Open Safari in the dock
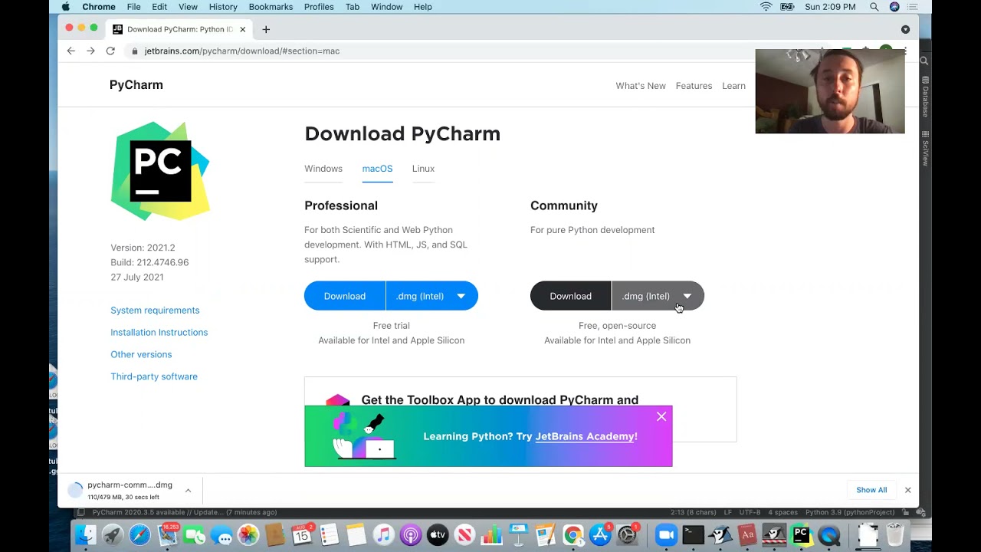The width and height of the screenshot is (981, 552). (x=139, y=534)
